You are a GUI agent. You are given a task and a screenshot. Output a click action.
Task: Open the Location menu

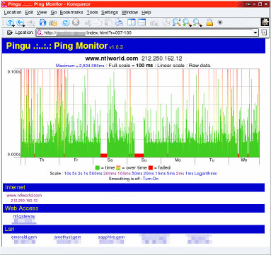click(x=13, y=13)
